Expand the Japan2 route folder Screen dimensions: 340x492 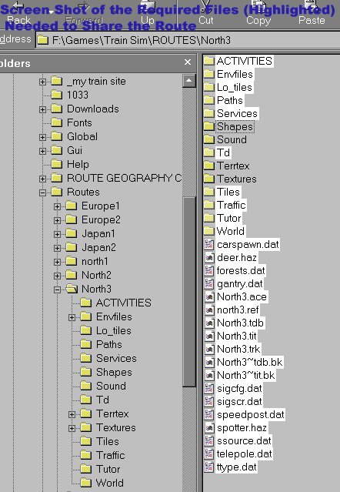pyautogui.click(x=57, y=248)
